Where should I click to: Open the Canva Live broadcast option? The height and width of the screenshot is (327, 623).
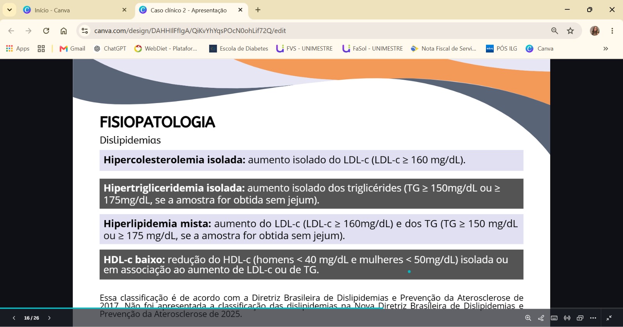(x=567, y=318)
